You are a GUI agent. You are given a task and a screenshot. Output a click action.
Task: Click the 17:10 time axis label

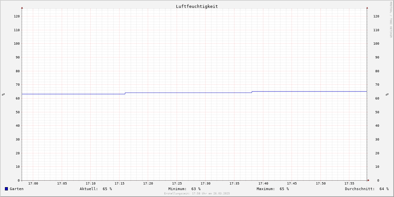[x=91, y=184]
